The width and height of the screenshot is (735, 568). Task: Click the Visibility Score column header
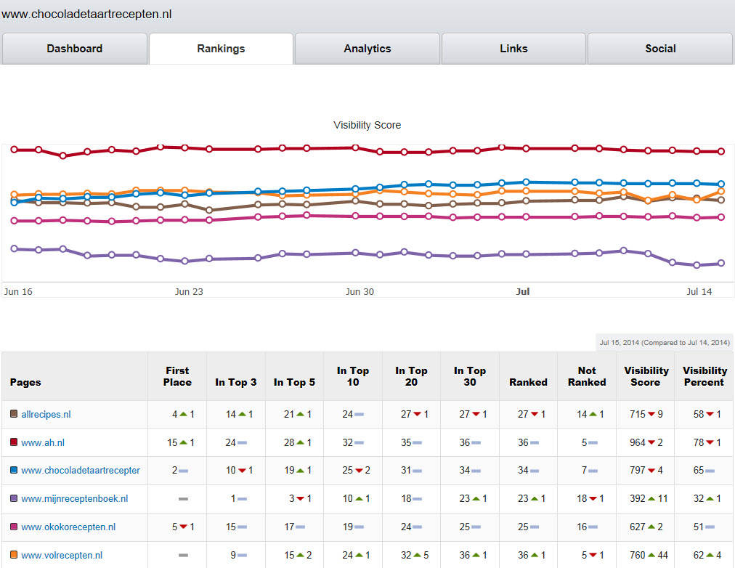(646, 376)
